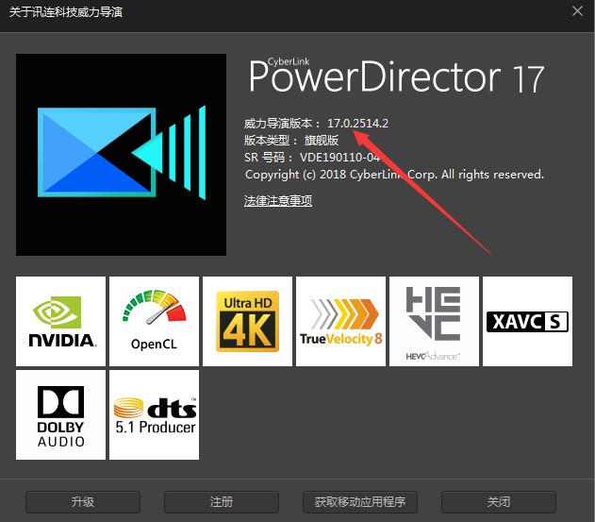Click the Dolby Audio logo

[x=61, y=414]
